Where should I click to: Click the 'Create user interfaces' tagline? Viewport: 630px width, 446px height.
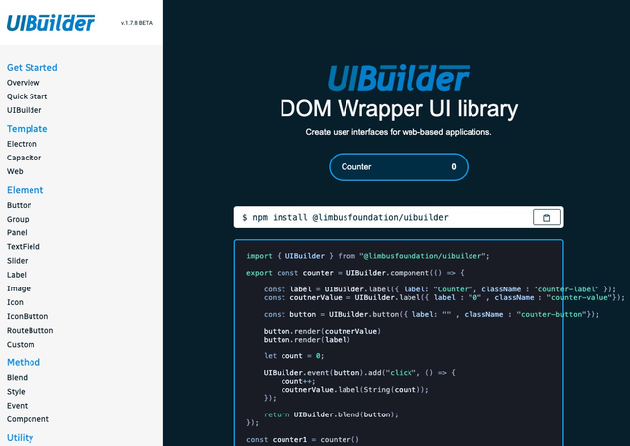(398, 132)
